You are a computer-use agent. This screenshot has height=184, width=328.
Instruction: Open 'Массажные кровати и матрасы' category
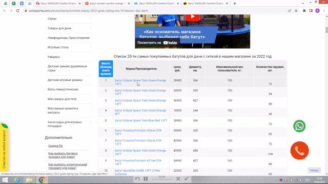[x=63, y=110]
